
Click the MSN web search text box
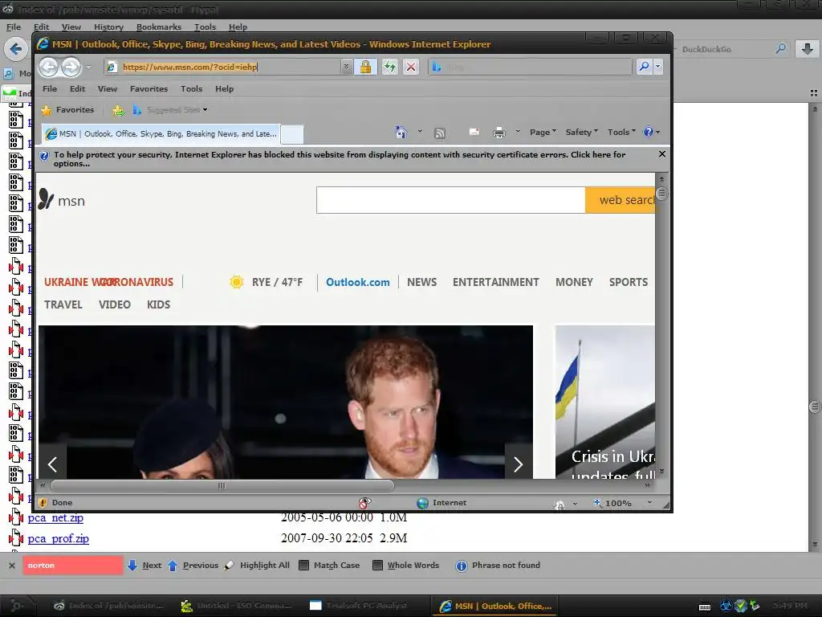[451, 200]
